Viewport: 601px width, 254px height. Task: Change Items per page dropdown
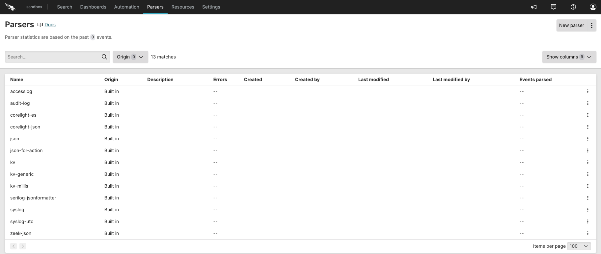(579, 246)
